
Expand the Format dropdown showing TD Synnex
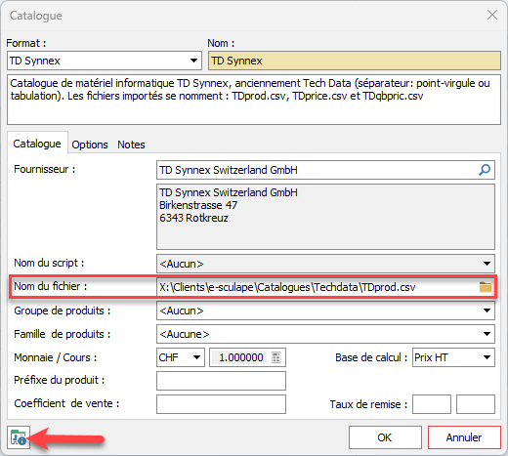click(x=105, y=61)
